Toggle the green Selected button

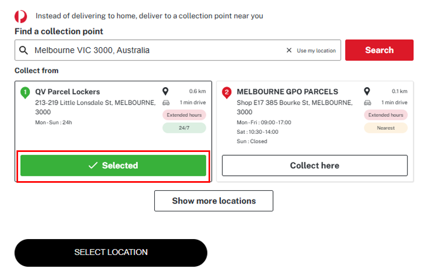[x=113, y=166]
